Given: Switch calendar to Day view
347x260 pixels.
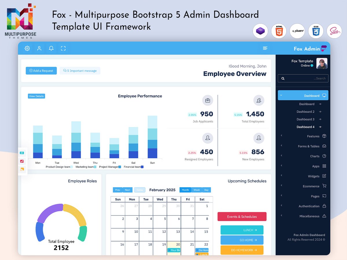Looking at the screenshot, I should click(x=206, y=190).
